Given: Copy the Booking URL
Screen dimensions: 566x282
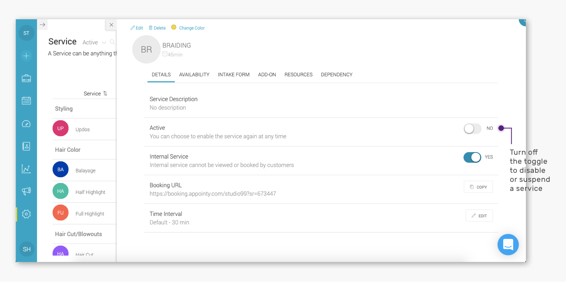Looking at the screenshot, I should click(478, 187).
